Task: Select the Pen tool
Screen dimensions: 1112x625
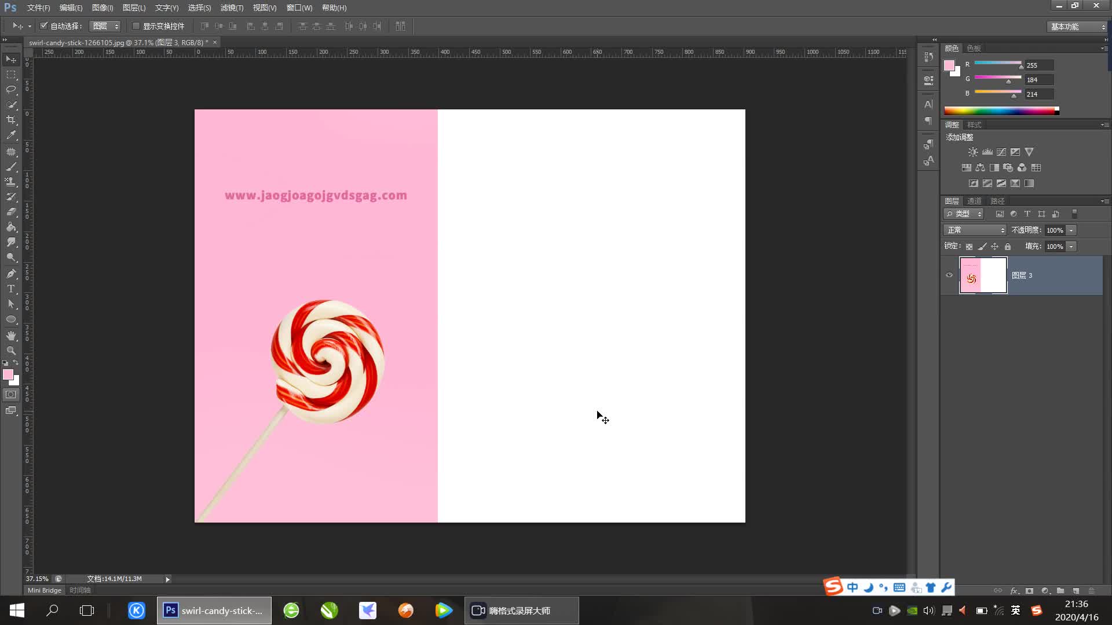Action: point(11,274)
